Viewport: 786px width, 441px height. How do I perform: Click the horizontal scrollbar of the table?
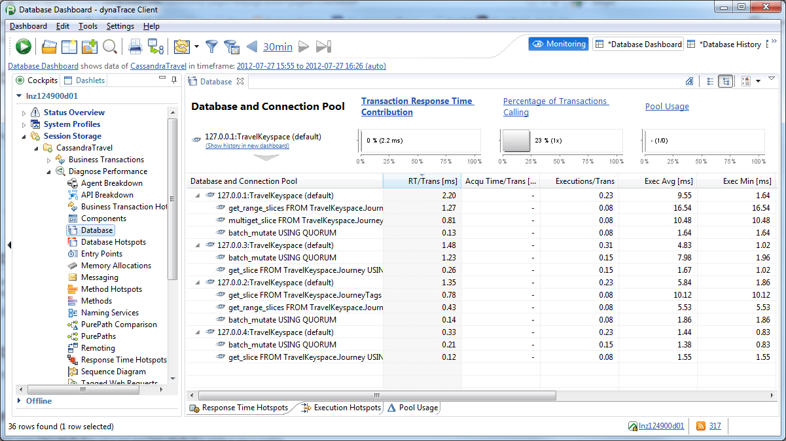(377, 395)
